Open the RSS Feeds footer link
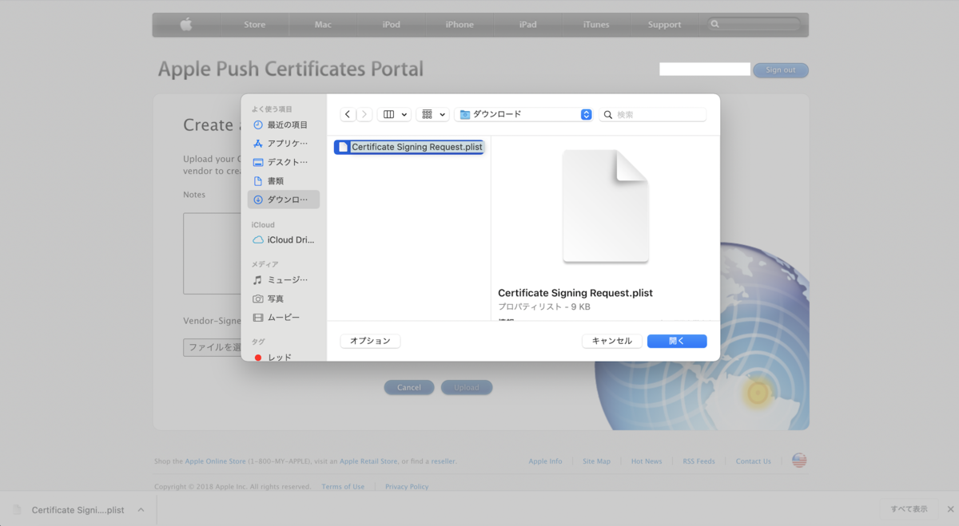This screenshot has height=526, width=959. [698, 461]
